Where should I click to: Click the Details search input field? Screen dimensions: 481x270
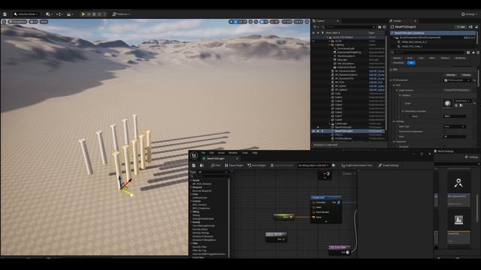[429, 52]
